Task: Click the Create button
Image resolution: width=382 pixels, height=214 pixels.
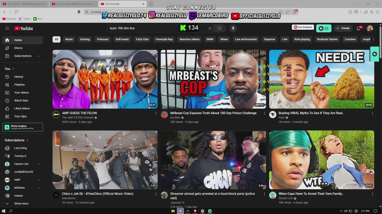Action: (x=343, y=28)
